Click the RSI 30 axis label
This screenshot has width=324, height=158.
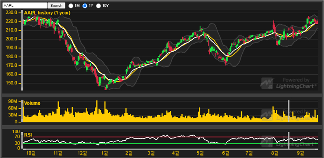click(17, 143)
